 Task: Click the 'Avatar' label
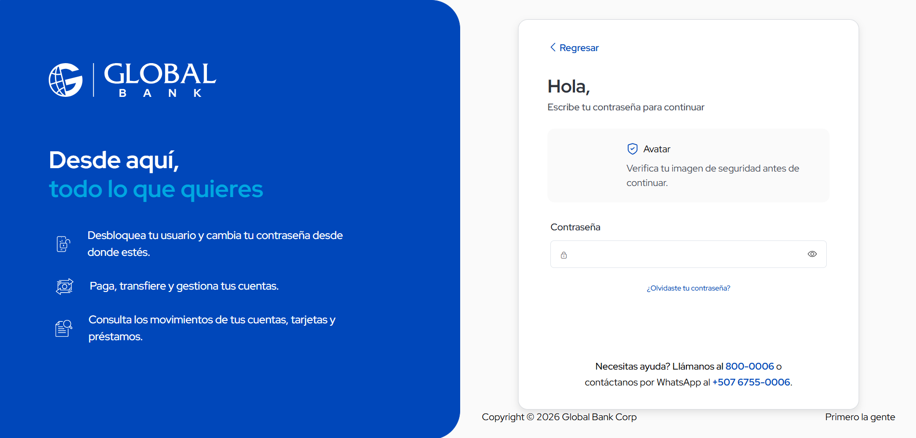click(656, 149)
